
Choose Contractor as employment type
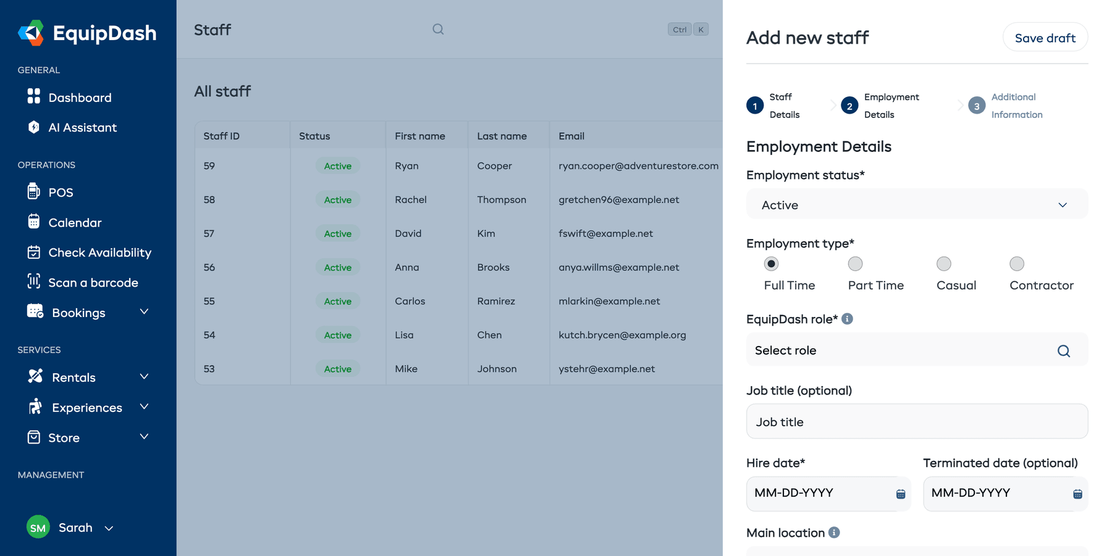point(1016,264)
